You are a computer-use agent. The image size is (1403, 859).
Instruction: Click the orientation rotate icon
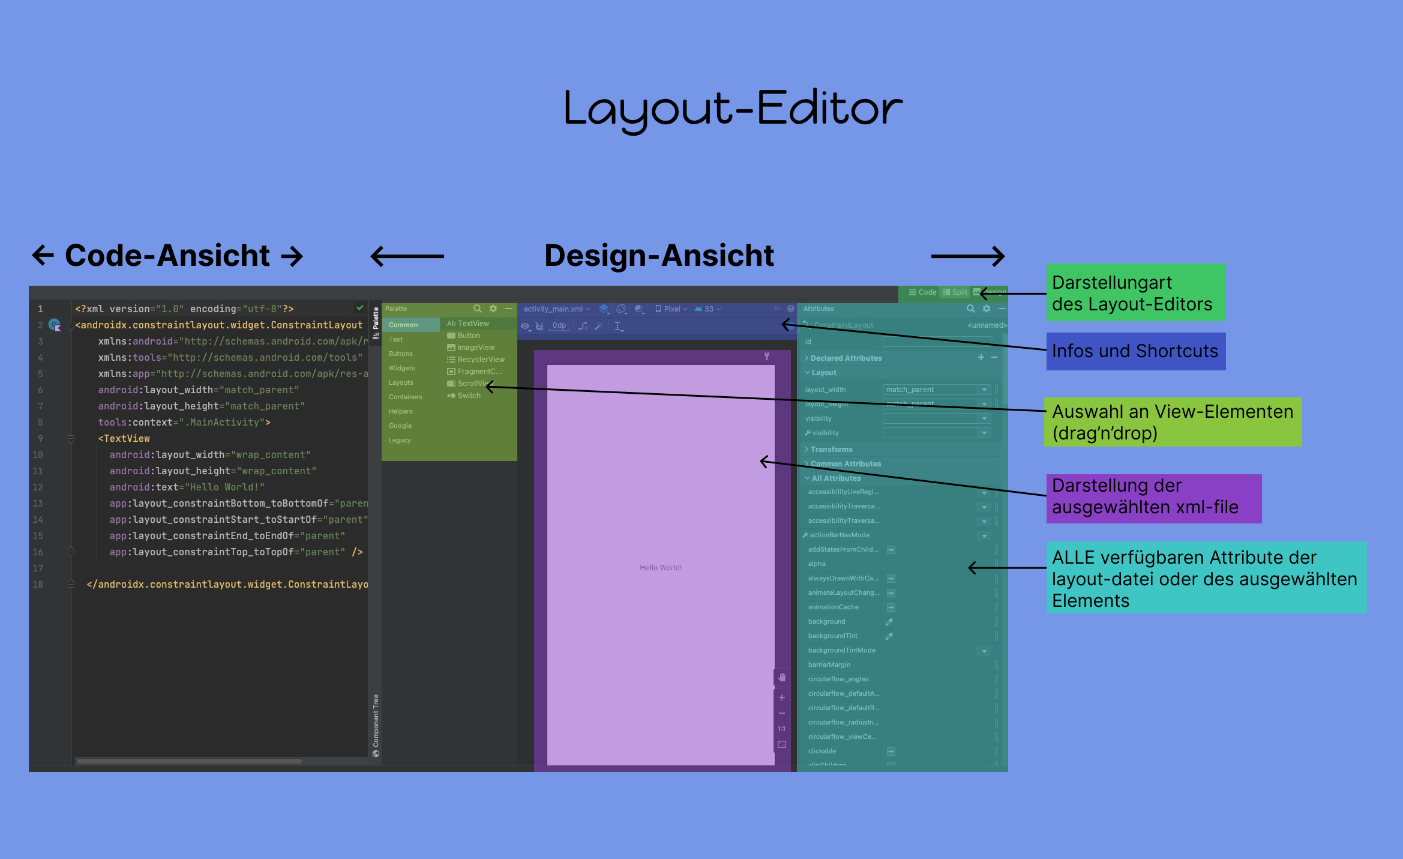622,309
